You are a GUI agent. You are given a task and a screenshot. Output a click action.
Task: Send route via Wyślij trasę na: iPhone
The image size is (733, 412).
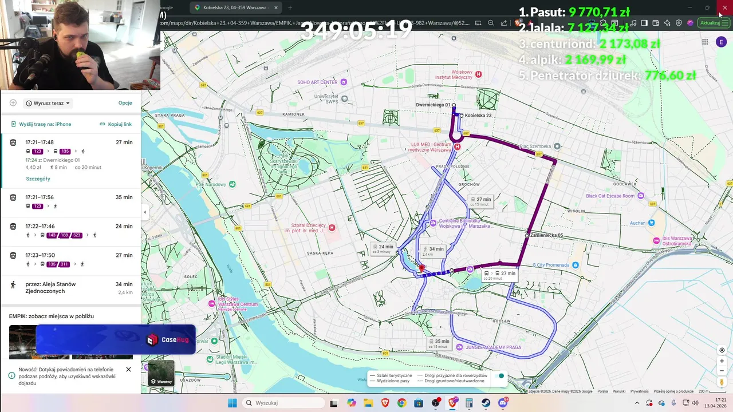[41, 124]
